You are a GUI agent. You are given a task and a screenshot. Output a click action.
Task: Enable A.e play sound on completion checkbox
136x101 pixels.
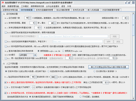[x=6, y=42]
